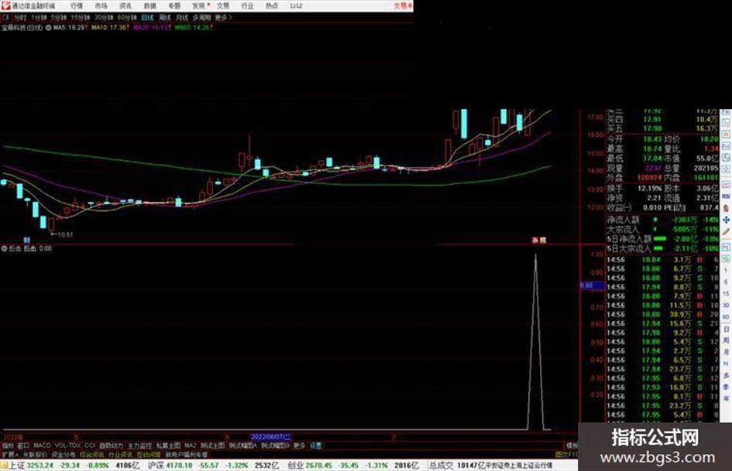Open the 互动问答 tab
The width and height of the screenshot is (732, 471).
click(149, 454)
